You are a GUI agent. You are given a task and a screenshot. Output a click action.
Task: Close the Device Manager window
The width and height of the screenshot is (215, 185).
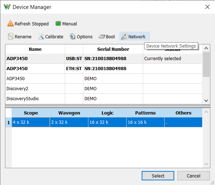click(x=207, y=7)
